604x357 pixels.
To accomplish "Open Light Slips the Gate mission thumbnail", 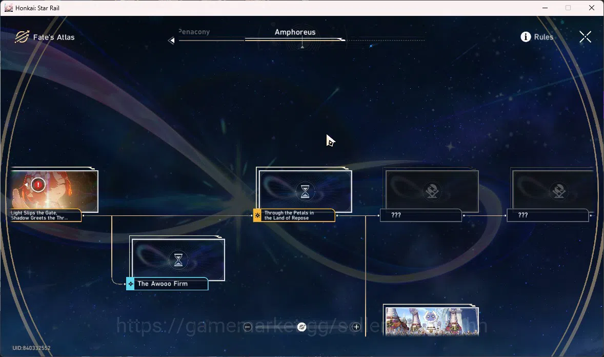I will point(54,190).
